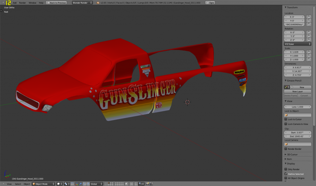Enable All Object Origins checkbox

285,178
